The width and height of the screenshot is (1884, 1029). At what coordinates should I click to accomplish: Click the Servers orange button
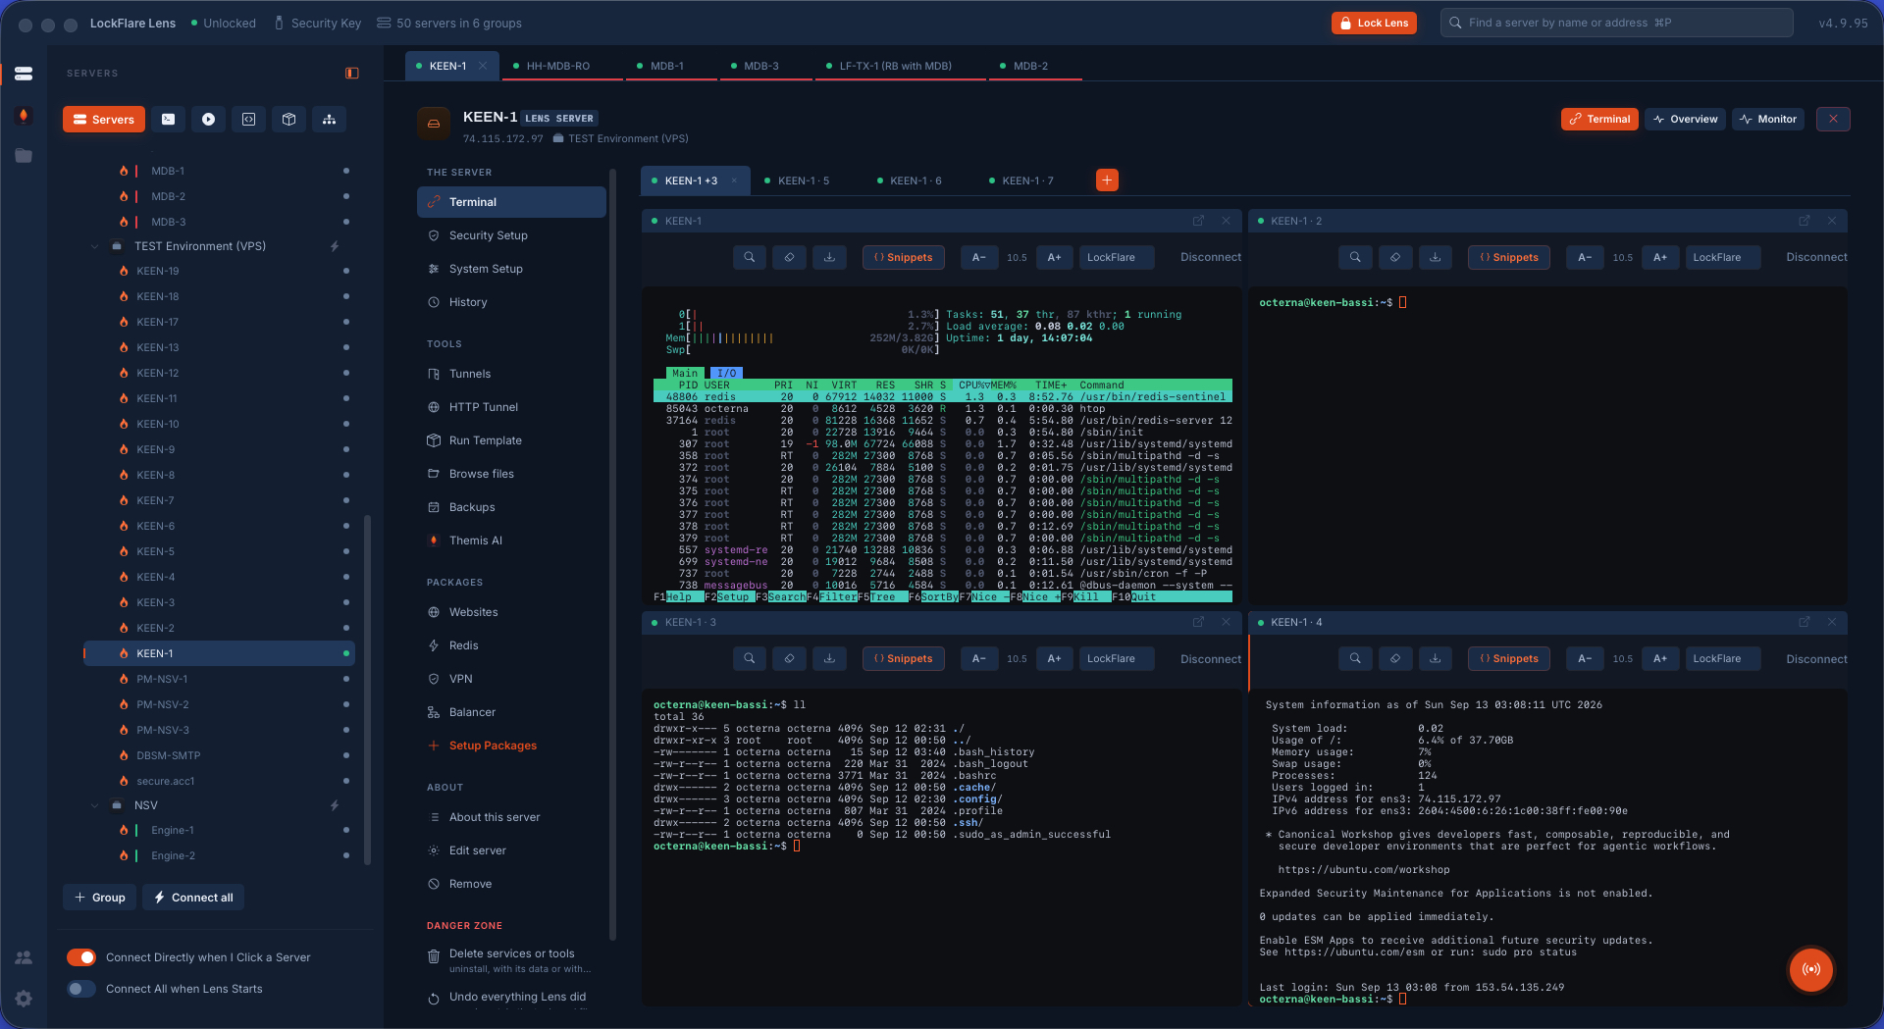pyautogui.click(x=104, y=119)
